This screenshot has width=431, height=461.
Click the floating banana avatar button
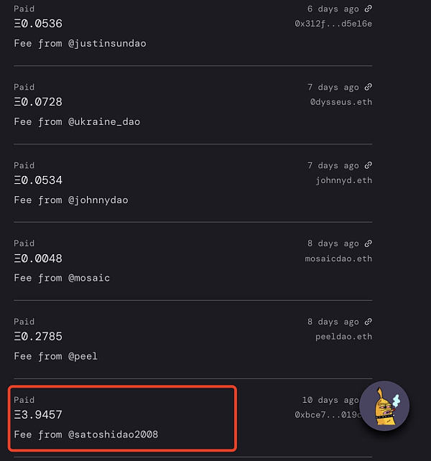384,406
